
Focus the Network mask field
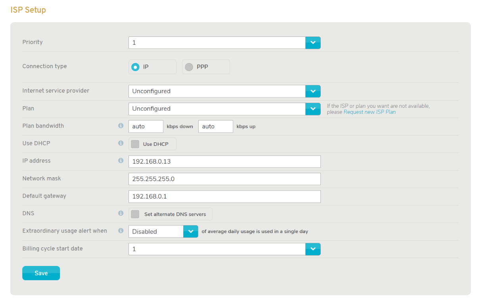(224, 179)
